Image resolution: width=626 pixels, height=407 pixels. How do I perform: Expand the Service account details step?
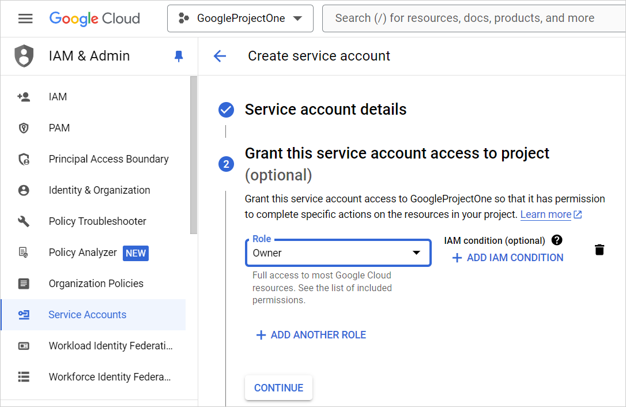(x=325, y=110)
